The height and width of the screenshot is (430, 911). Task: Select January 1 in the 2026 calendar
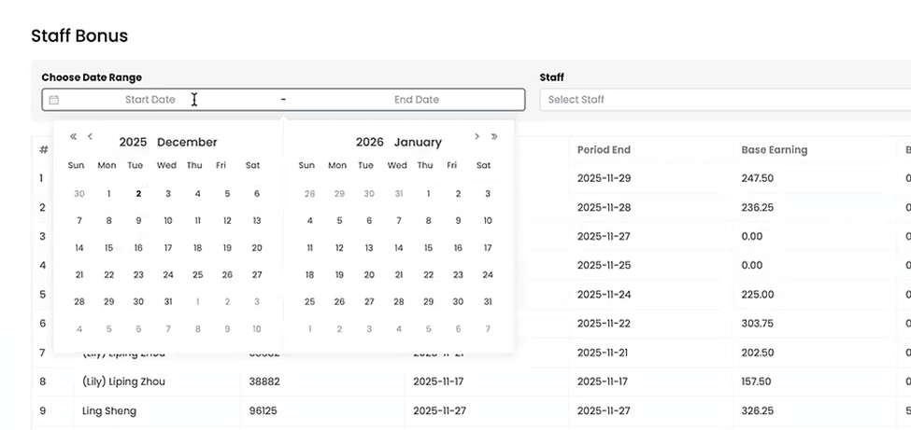[x=428, y=194]
